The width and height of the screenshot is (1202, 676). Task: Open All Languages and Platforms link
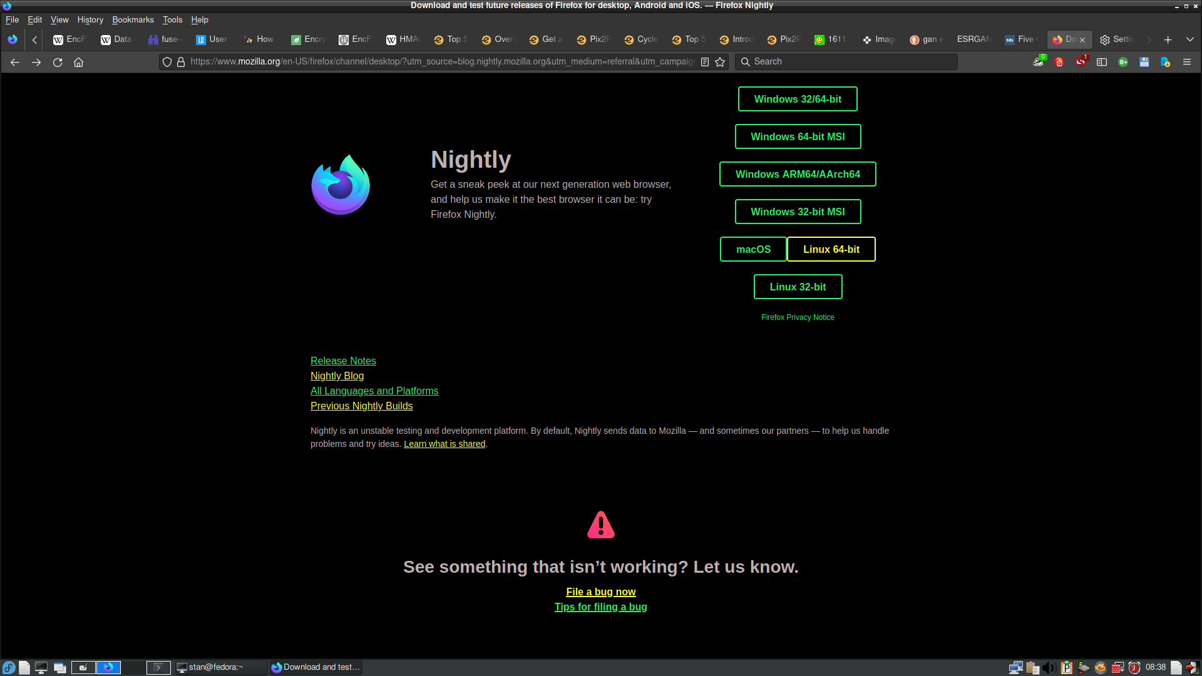tap(374, 391)
